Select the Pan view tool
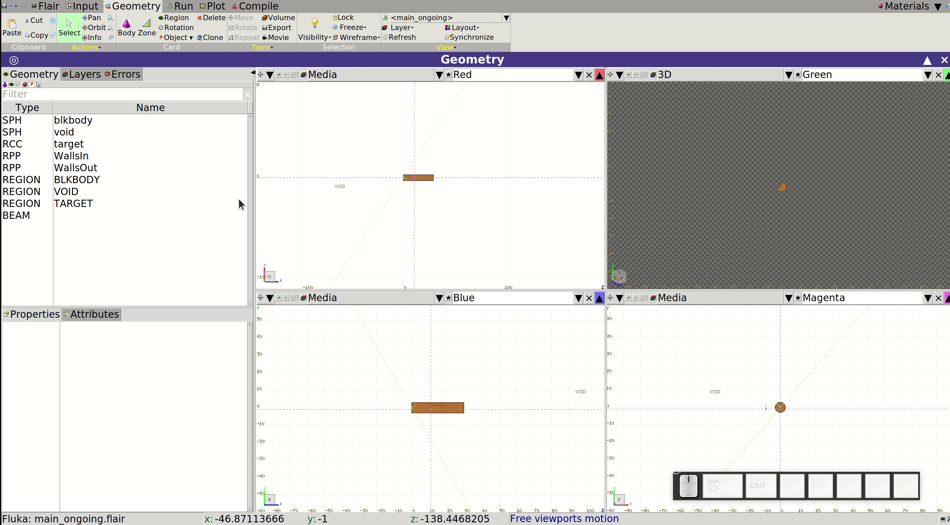 [92, 18]
